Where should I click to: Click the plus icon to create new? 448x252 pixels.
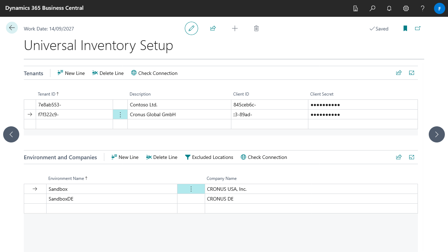(x=235, y=28)
